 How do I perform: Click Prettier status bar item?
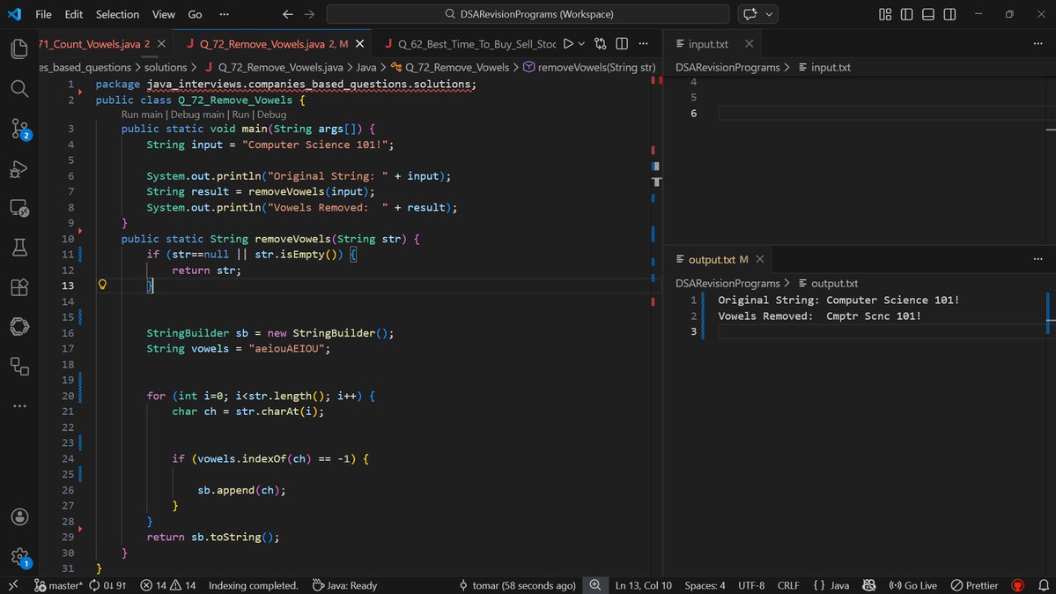(x=974, y=585)
